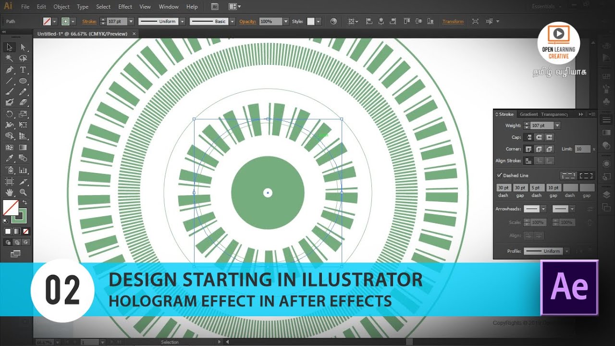Open the Object menu

pyautogui.click(x=61, y=7)
